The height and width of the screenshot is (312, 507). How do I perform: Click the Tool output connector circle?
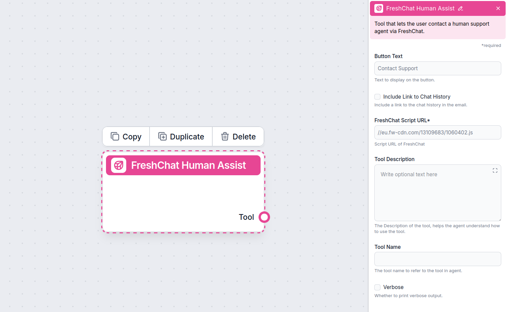tap(264, 217)
